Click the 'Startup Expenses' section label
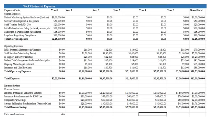The image size is (214, 123). click(12, 14)
